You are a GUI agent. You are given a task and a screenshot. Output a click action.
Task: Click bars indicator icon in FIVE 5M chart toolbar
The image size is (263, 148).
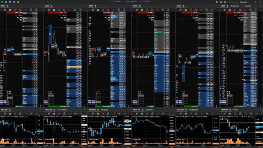click(x=31, y=114)
